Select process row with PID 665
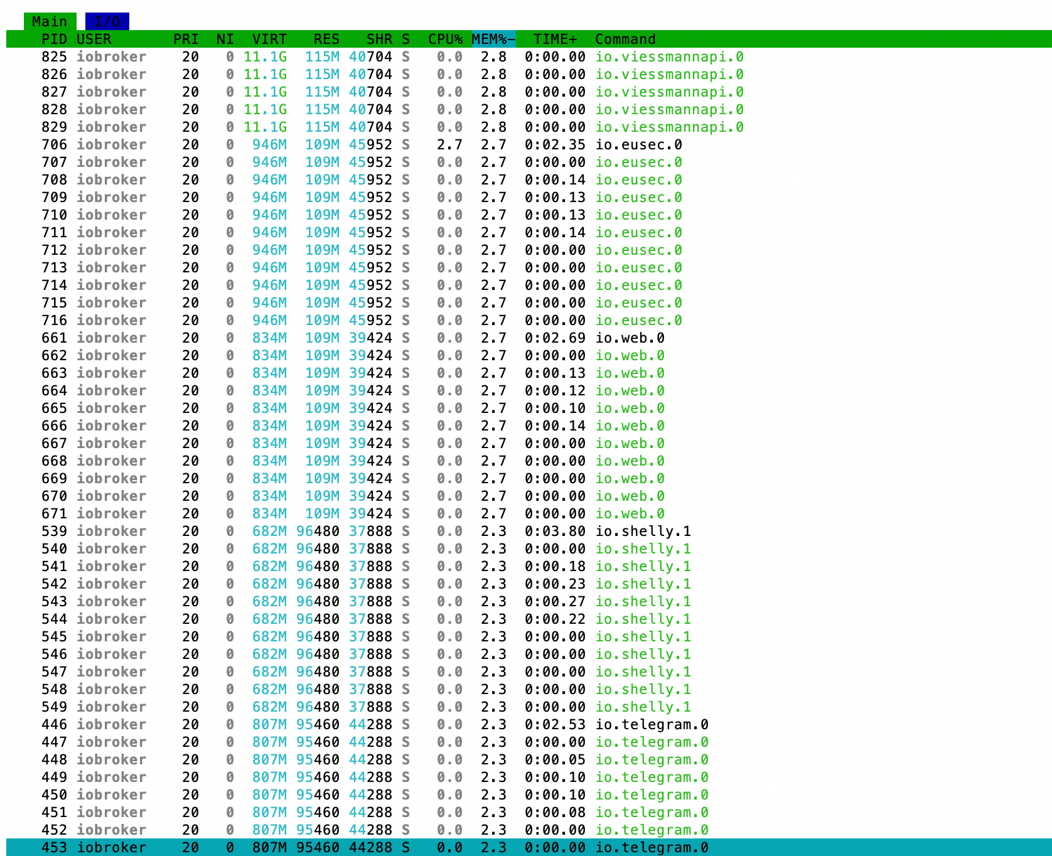This screenshot has height=856, width=1052. [529, 408]
